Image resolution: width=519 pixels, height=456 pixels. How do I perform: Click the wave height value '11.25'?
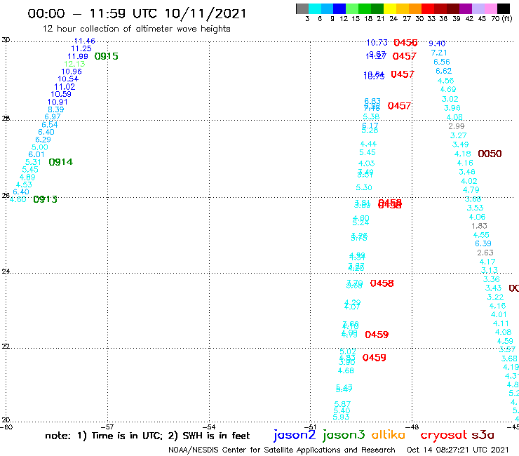[x=81, y=48]
